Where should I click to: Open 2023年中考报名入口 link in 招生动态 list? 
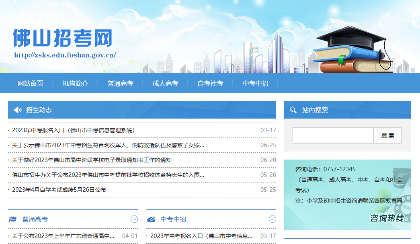click(73, 130)
